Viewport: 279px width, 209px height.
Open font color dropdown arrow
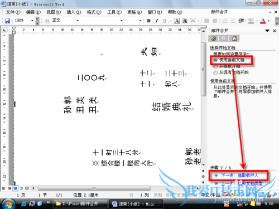pos(268,21)
